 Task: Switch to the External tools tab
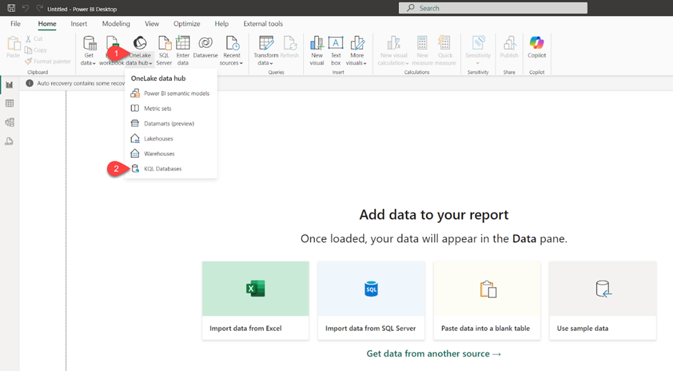click(263, 23)
